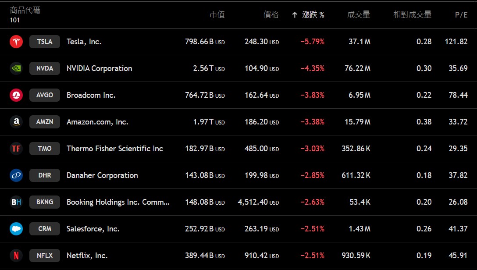Sort by the 成交量 column header
477x270 pixels.
point(359,15)
